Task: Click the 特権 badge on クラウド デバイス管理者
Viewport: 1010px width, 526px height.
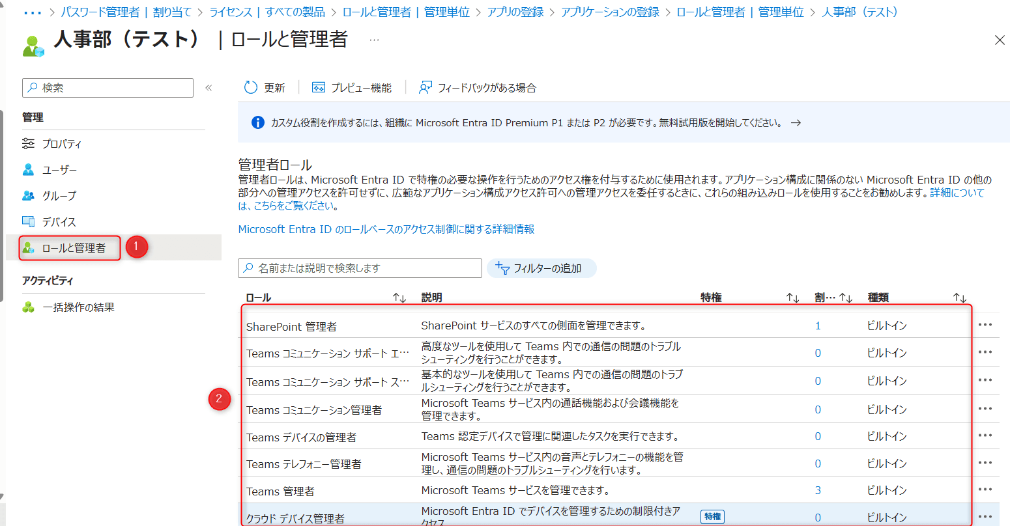Action: [x=713, y=517]
